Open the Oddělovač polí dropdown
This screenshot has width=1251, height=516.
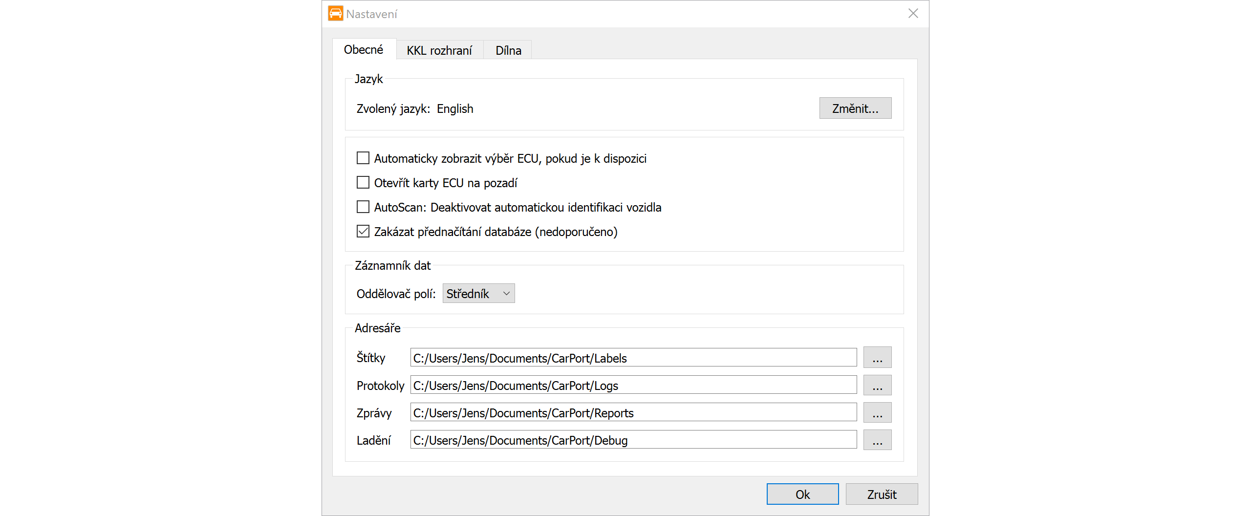pos(478,294)
